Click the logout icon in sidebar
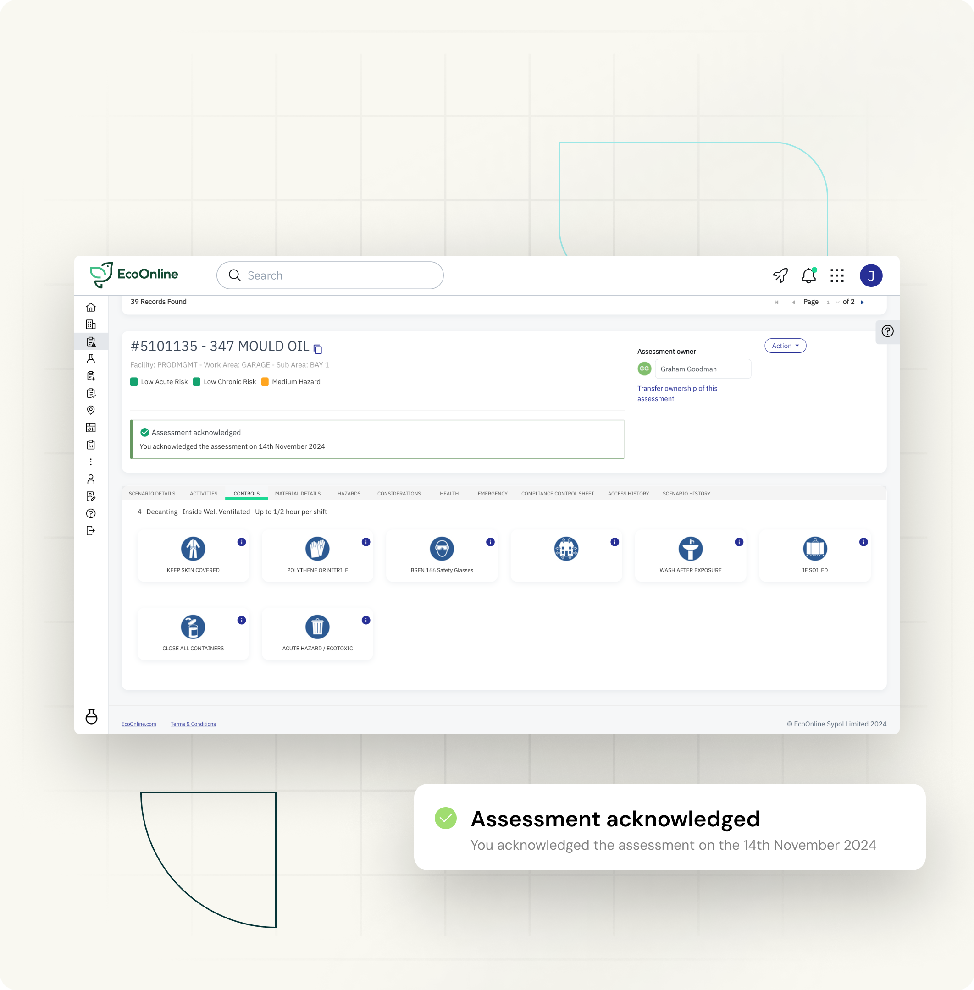The height and width of the screenshot is (990, 974). point(90,531)
